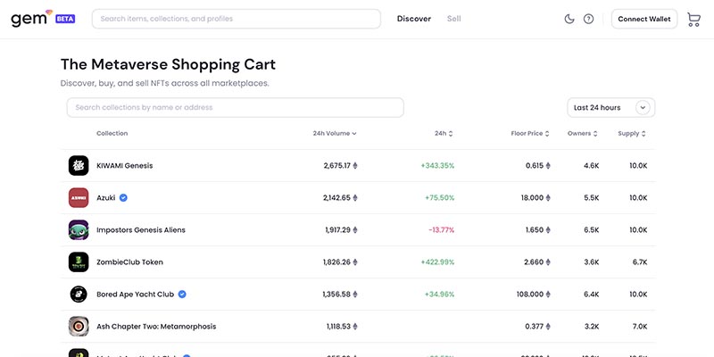The image size is (714, 357).
Task: Click the 4.6K owners value
Action: coord(592,166)
